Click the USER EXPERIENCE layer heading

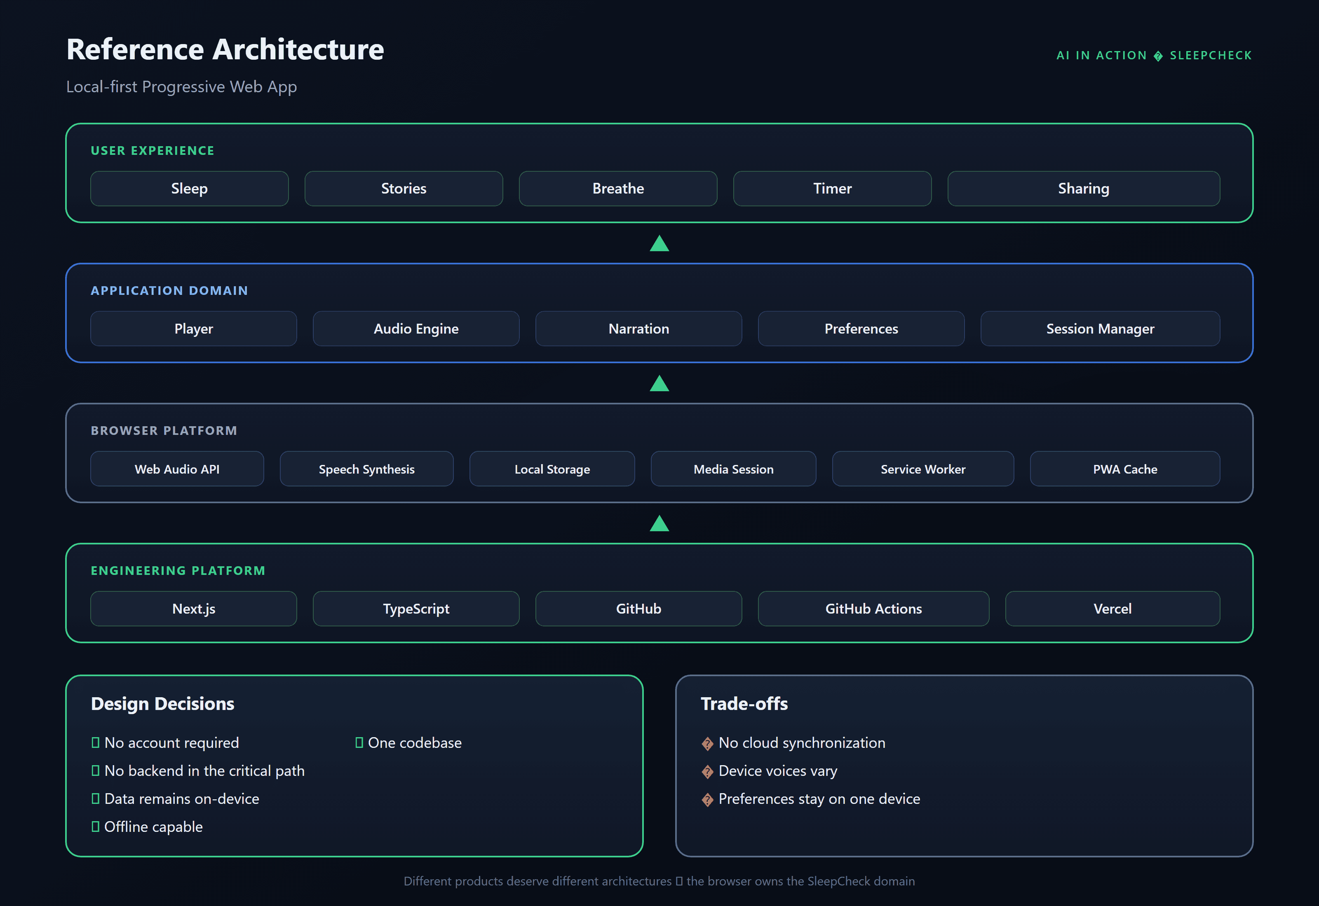click(x=153, y=150)
